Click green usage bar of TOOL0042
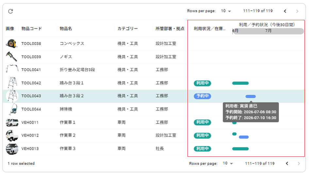Screen dimensions: 309x173 [x=240, y=83]
